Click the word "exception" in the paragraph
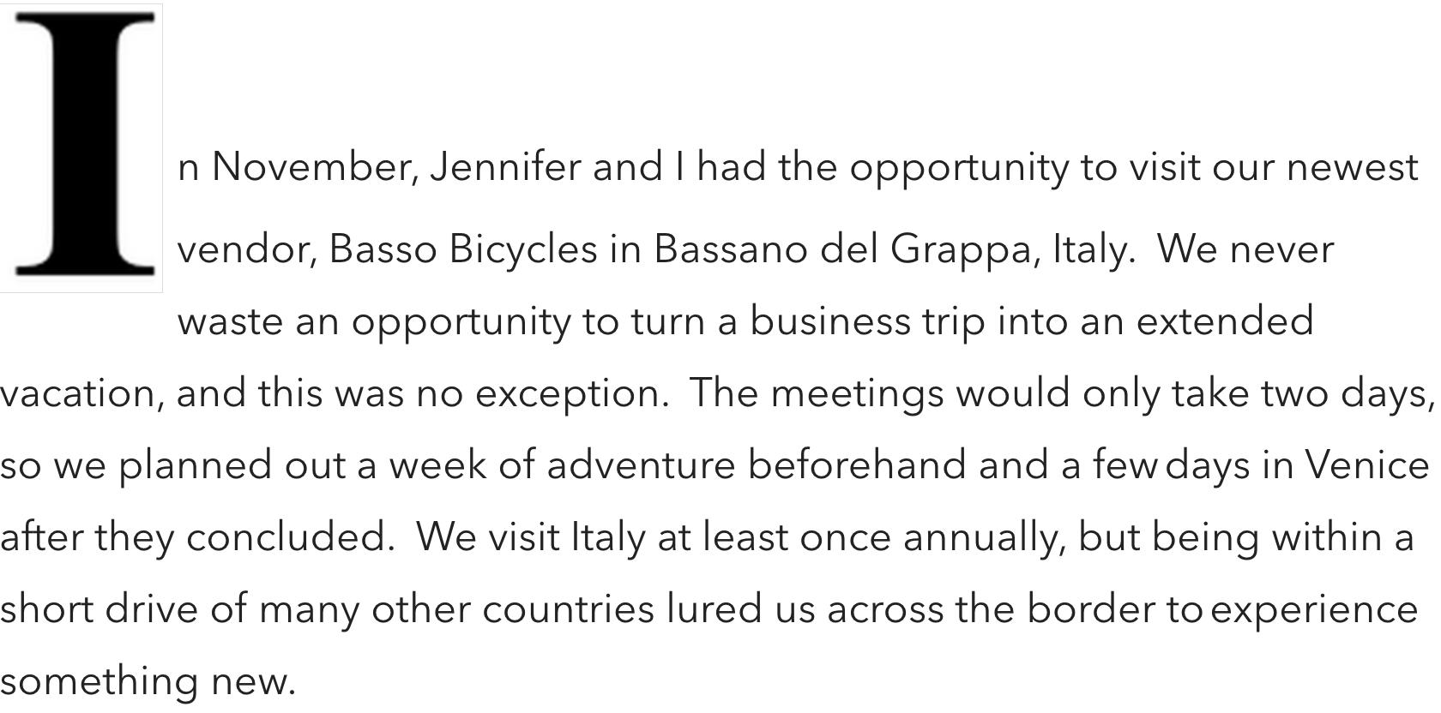The height and width of the screenshot is (713, 1441). point(571,394)
